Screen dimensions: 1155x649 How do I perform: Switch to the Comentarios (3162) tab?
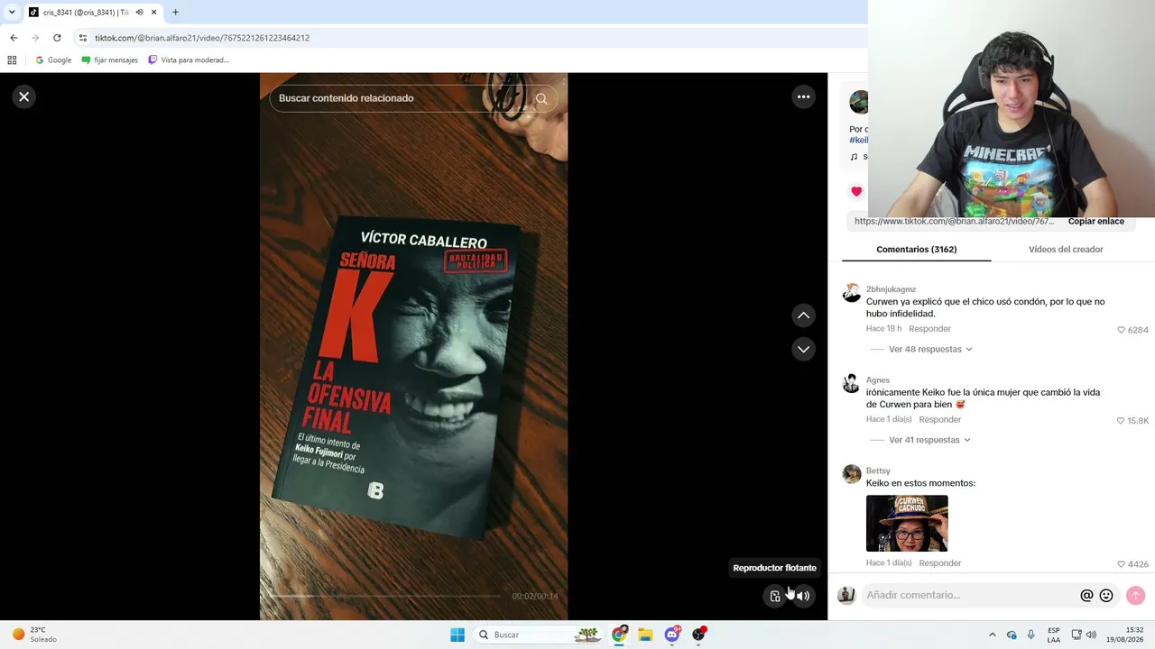(x=917, y=250)
